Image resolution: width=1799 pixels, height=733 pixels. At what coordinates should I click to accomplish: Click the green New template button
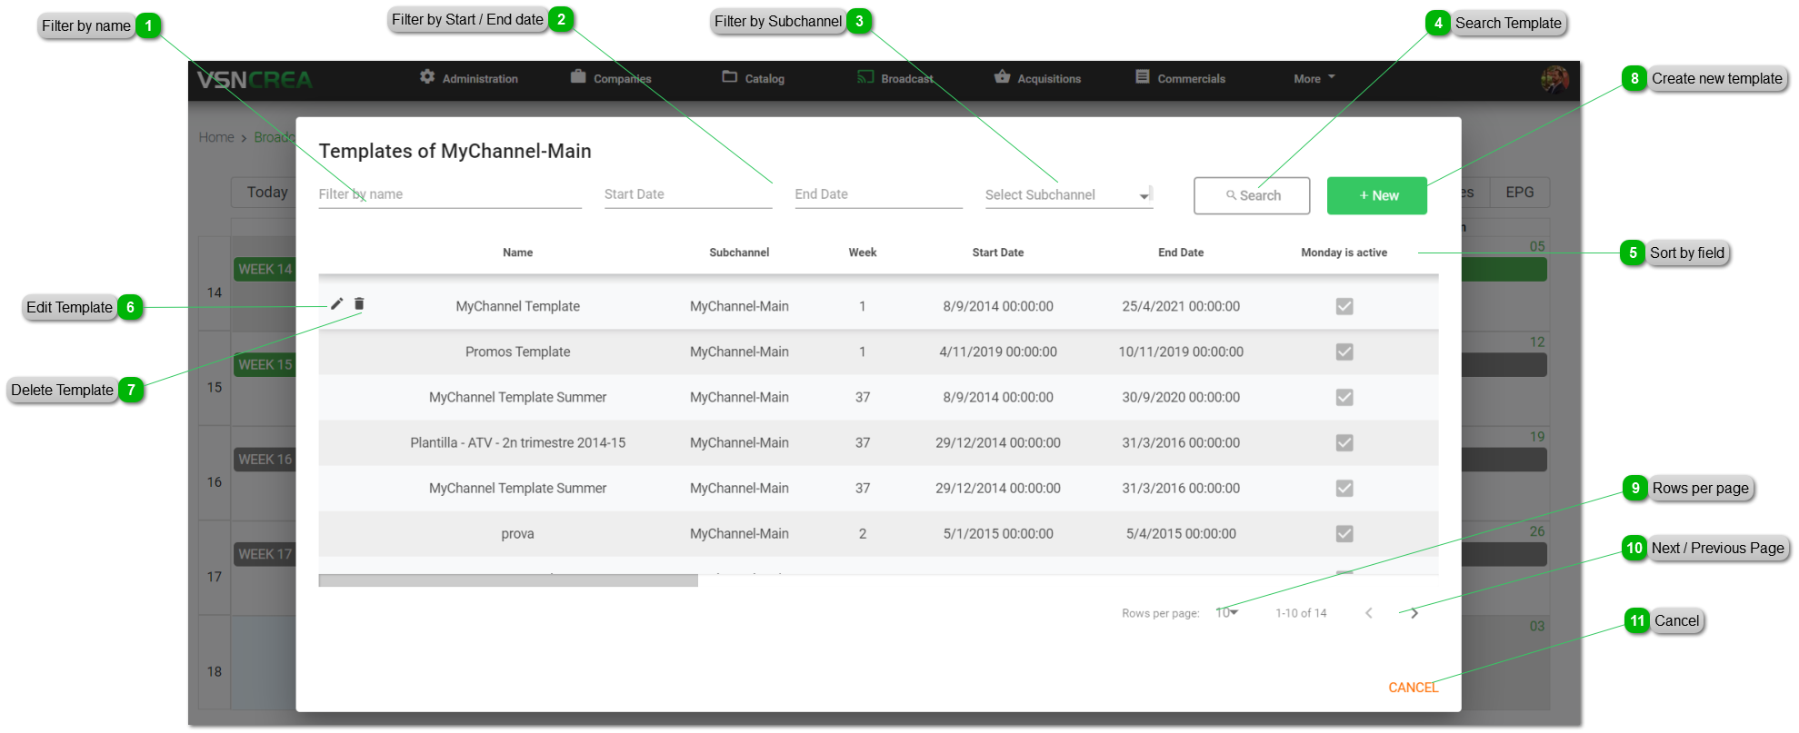coord(1376,196)
